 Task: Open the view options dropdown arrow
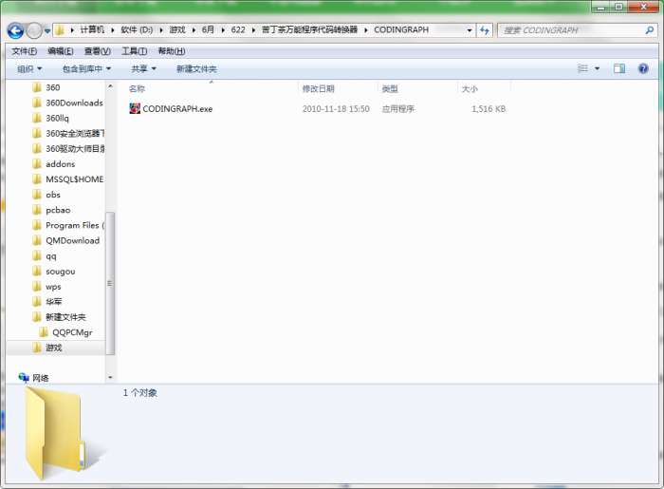click(x=597, y=68)
